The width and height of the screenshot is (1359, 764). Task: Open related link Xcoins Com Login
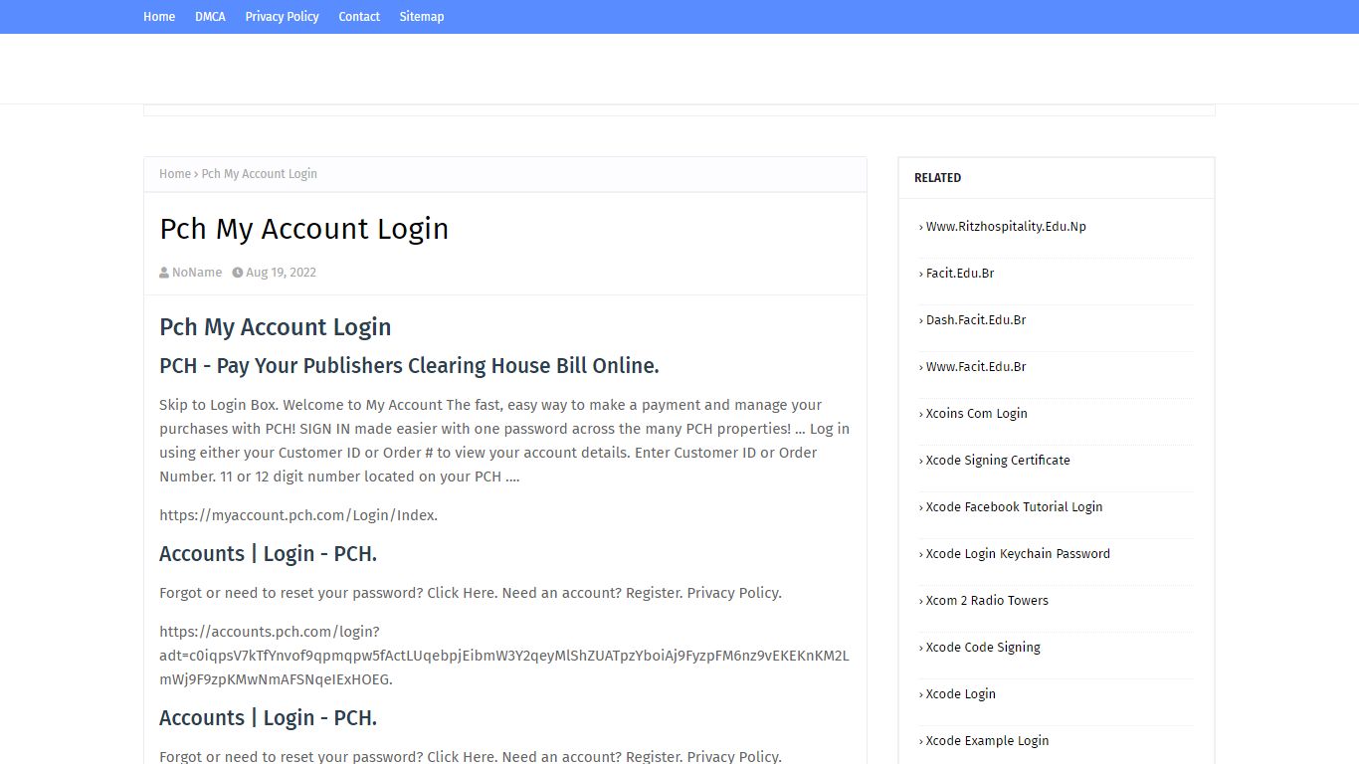tap(977, 414)
